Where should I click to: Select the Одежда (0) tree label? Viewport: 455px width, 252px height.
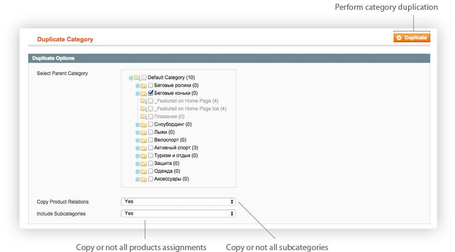[x=167, y=171]
